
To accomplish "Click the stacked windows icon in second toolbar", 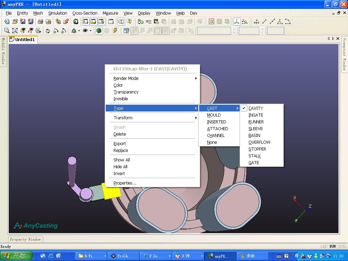I will (x=126, y=31).
